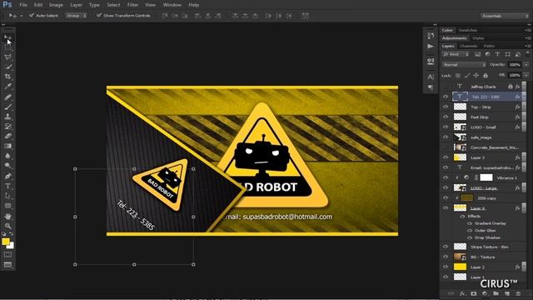Open the Actions panel play icon
Viewport: 533px width, 300px height.
[x=431, y=47]
